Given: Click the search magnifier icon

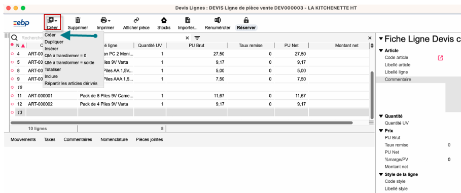Looking at the screenshot, I should pyautogui.click(x=14, y=38).
